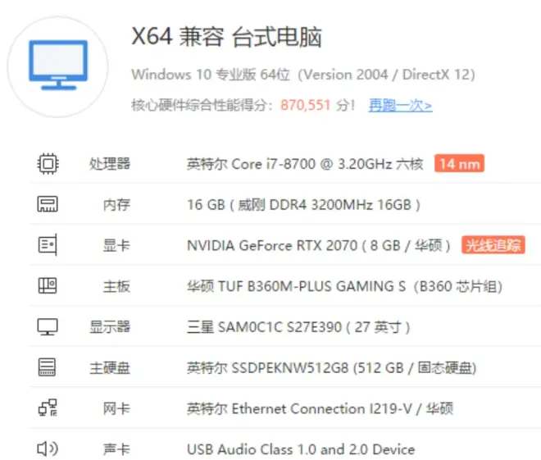Click the 870,551 performance score

[309, 105]
